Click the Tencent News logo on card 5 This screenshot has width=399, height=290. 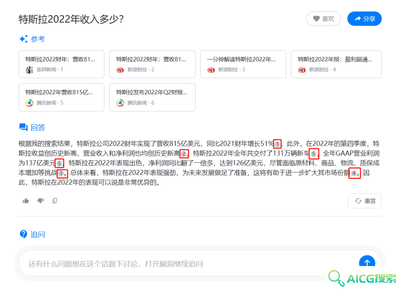click(x=30, y=103)
